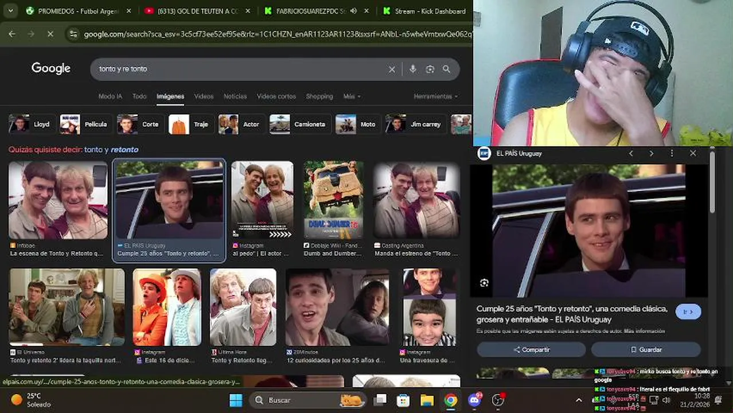Open Herramientas search tools dropdown
The image size is (733, 413).
(436, 96)
